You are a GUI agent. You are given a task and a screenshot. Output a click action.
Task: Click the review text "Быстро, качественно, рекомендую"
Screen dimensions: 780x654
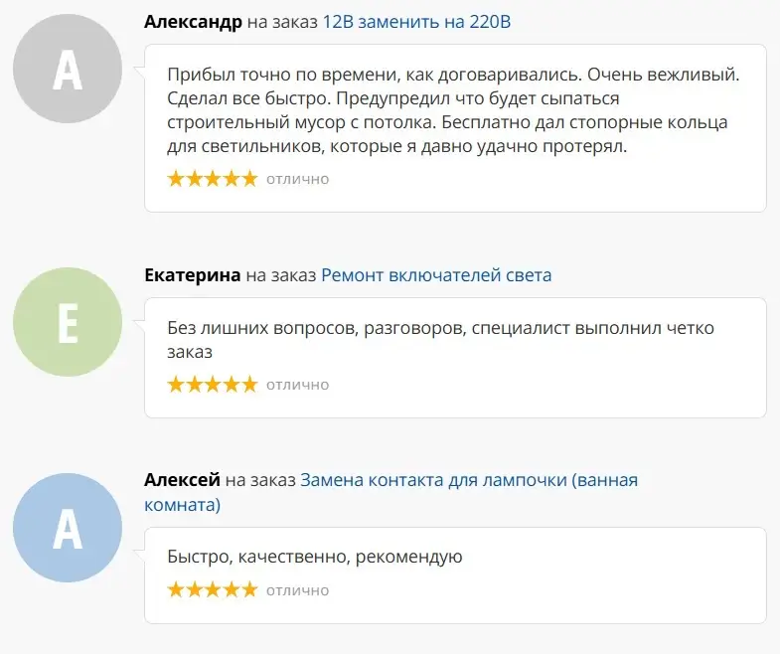click(315, 557)
